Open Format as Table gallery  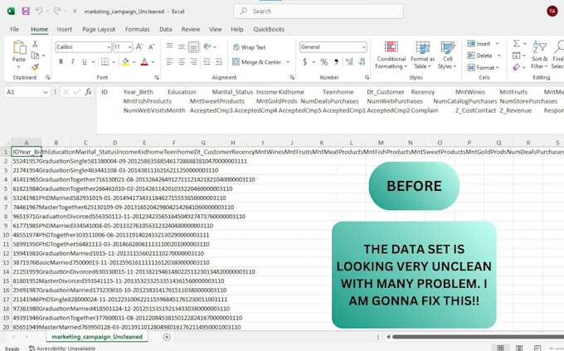tap(423, 55)
